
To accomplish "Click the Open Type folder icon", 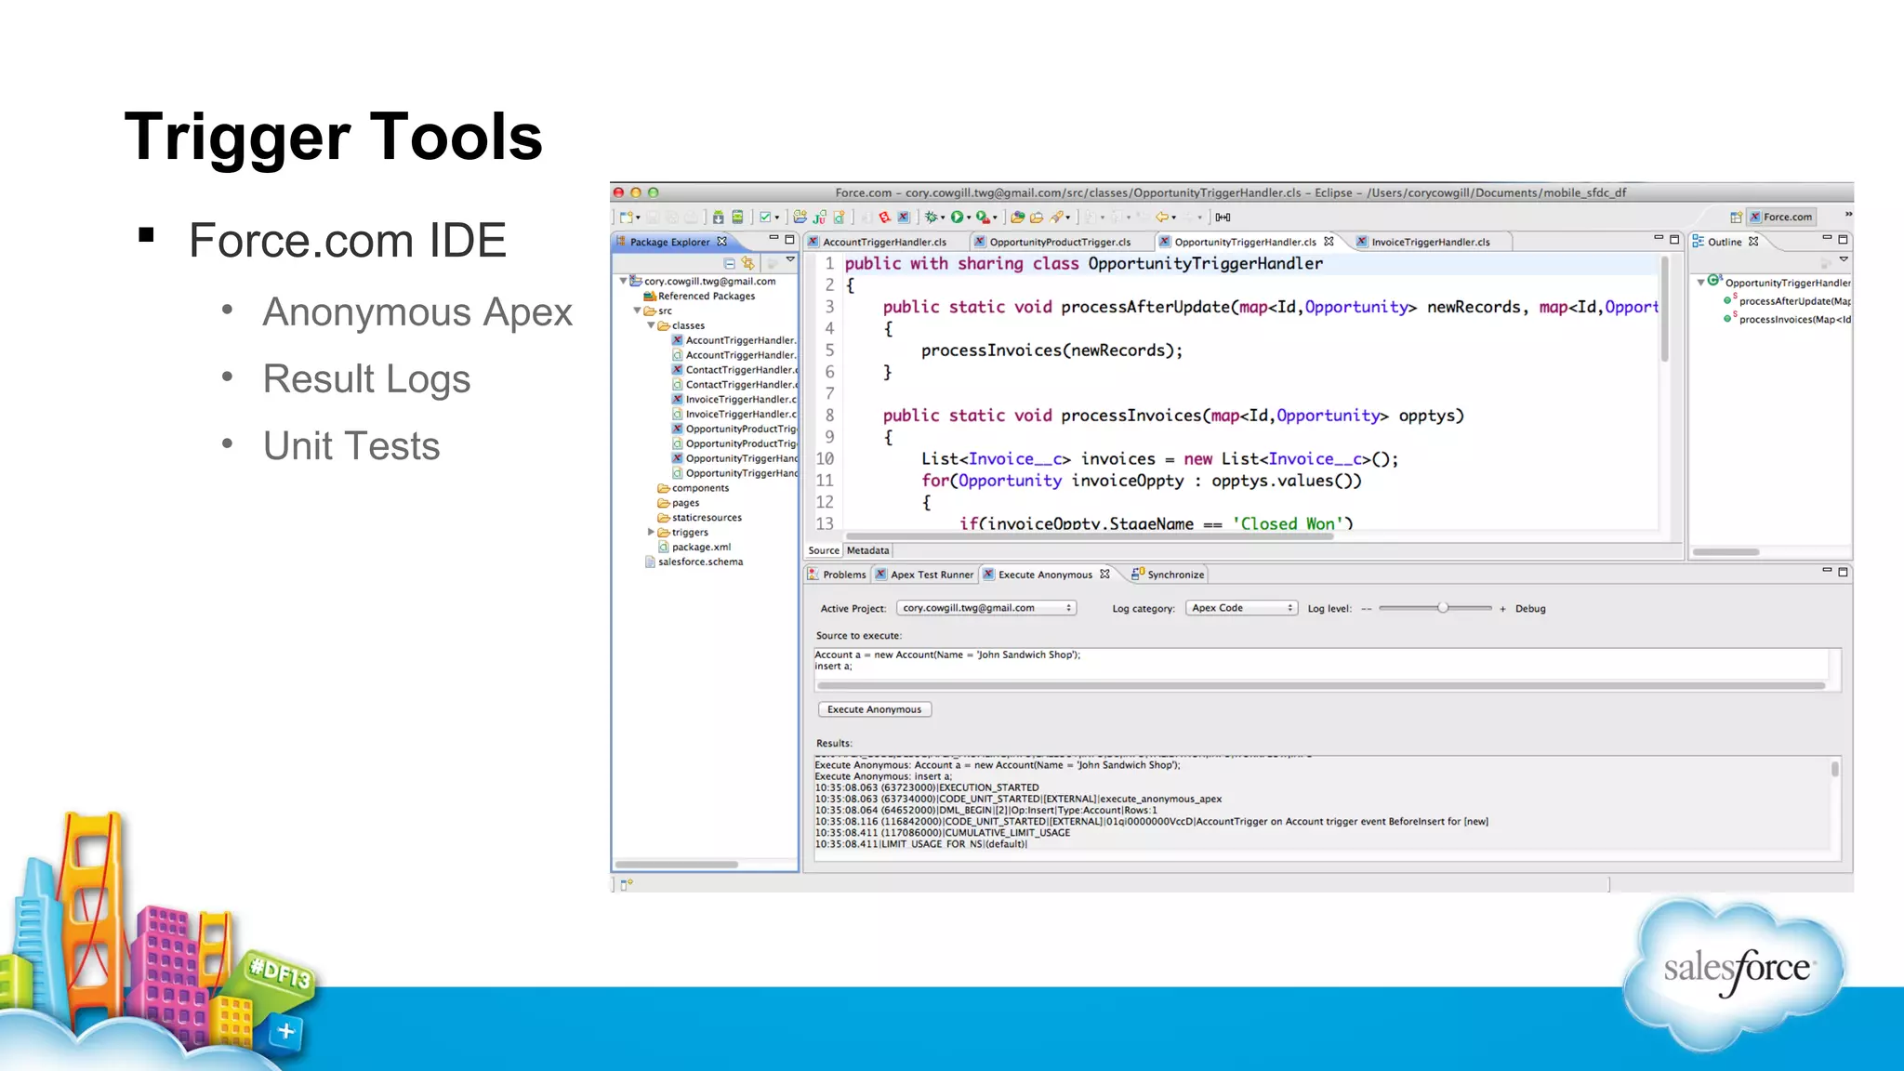I will pos(1018,218).
